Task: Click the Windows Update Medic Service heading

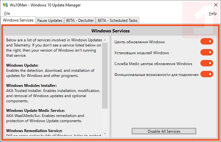Action: pos(35,111)
